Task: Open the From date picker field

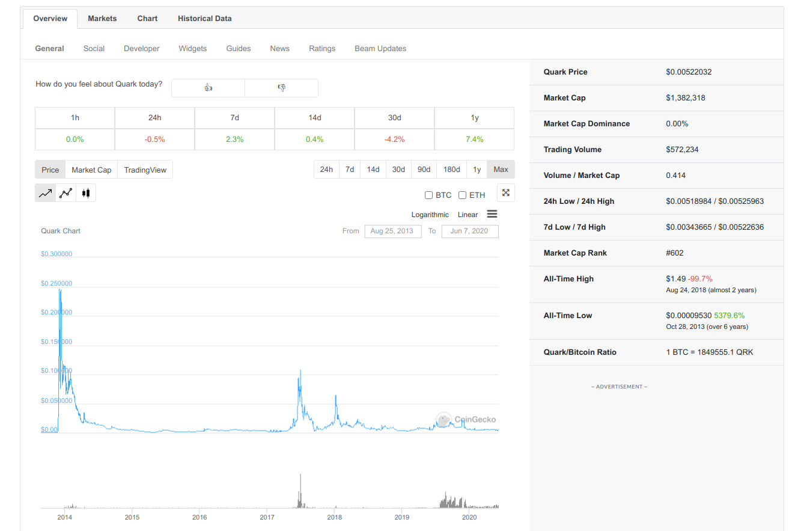Action: [x=392, y=231]
